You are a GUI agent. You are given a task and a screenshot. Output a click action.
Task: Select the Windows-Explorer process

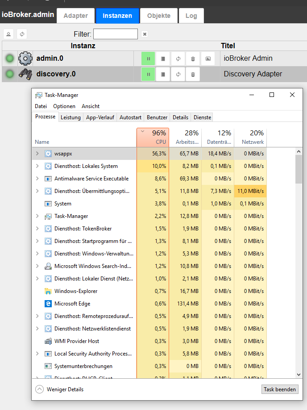coord(149,291)
